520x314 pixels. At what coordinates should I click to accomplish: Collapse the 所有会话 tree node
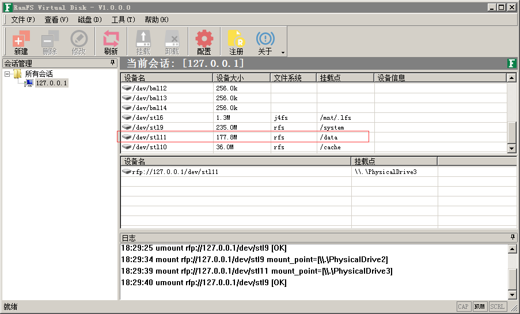click(x=7, y=74)
